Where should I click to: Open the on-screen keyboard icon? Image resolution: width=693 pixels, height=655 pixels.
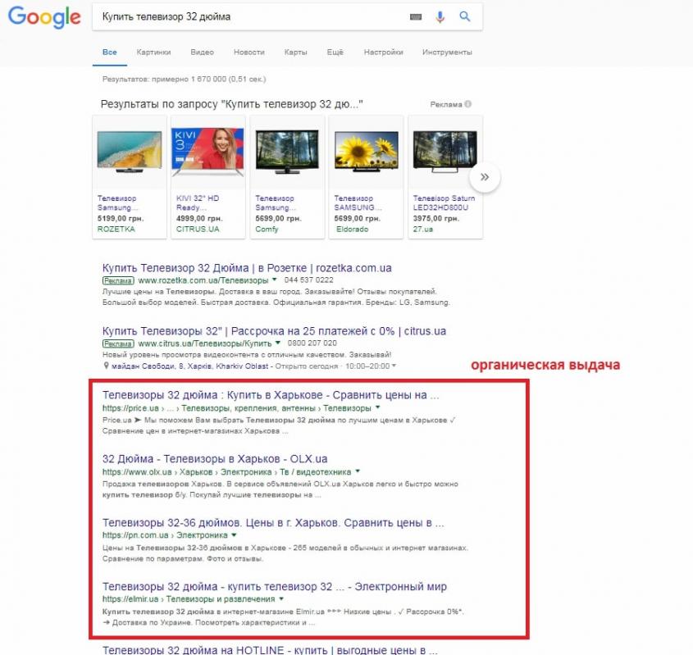tap(416, 17)
